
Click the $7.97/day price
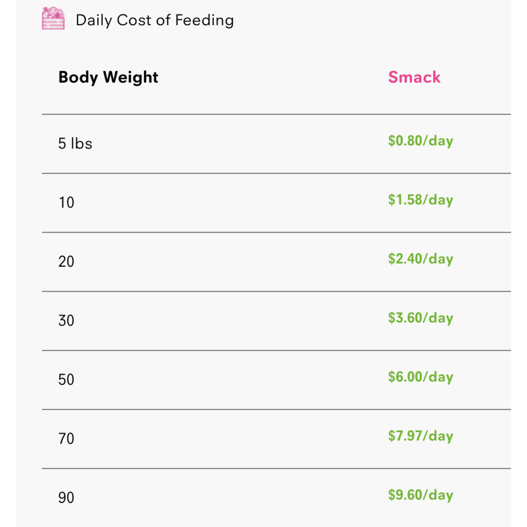(420, 436)
